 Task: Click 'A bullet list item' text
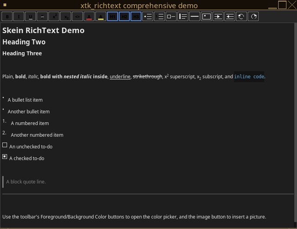click(25, 100)
